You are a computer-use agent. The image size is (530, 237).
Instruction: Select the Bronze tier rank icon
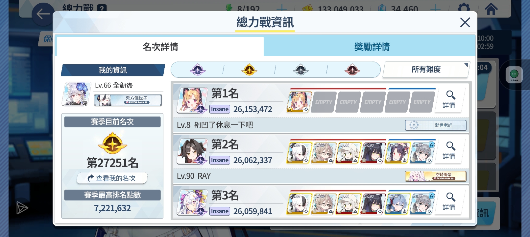coord(352,70)
